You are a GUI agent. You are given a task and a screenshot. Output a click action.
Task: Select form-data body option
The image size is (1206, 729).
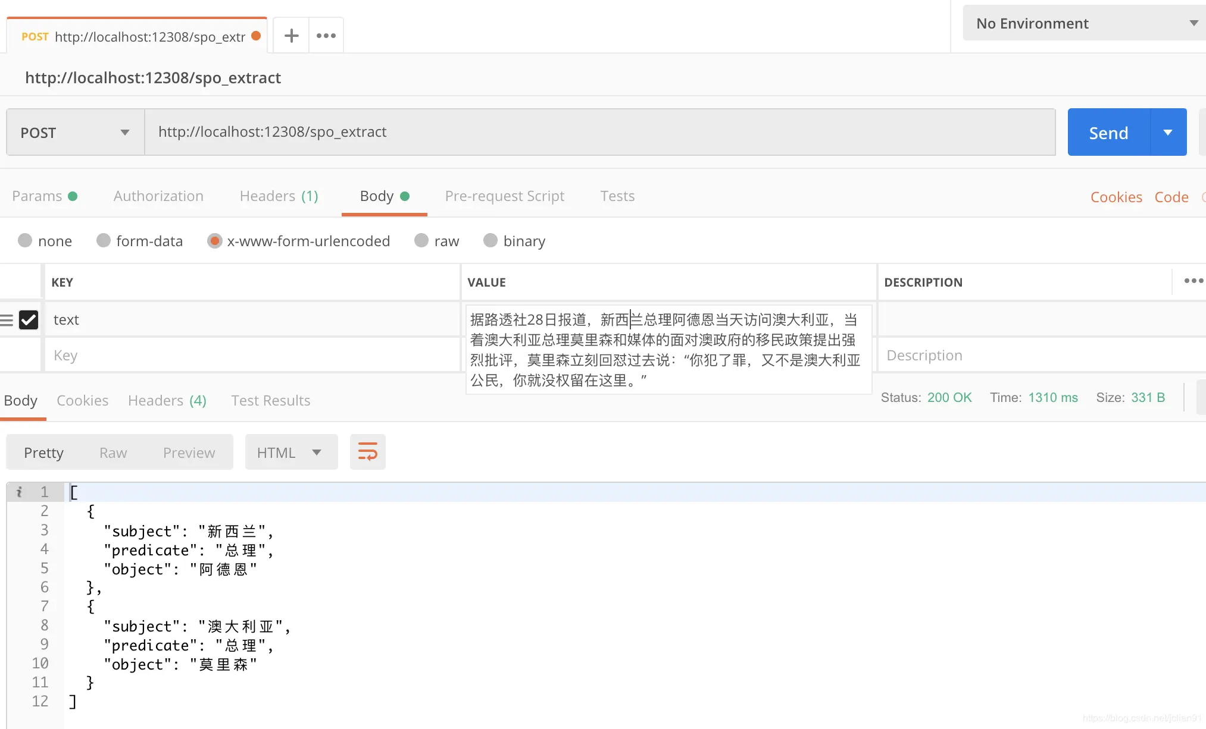click(x=104, y=241)
